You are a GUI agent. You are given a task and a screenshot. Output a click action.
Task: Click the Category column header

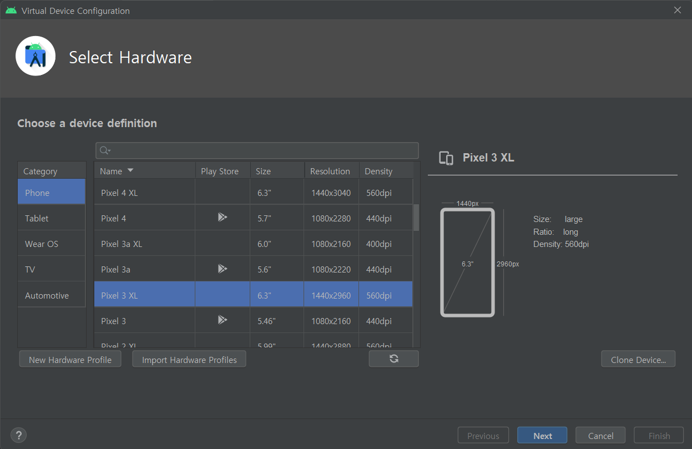(x=52, y=171)
